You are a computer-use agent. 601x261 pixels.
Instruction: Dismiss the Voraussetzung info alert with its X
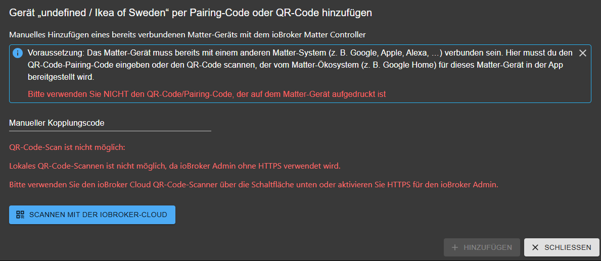(582, 53)
